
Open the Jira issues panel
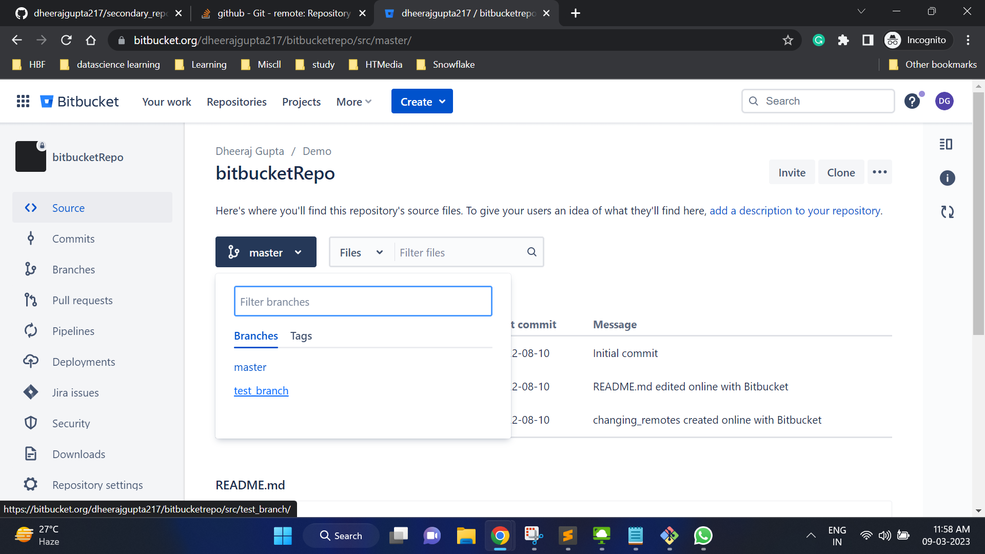click(x=75, y=392)
